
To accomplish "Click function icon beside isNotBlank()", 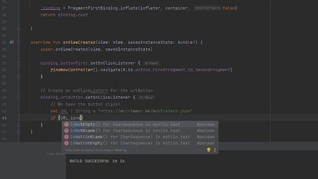I will pos(66,131).
